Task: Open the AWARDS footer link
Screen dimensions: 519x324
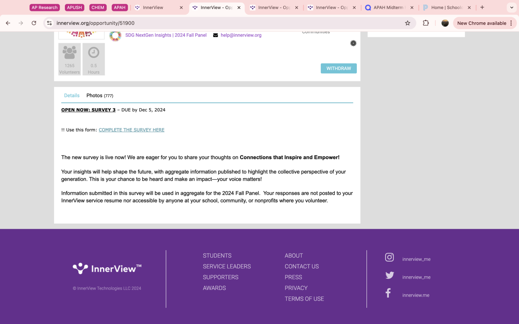Action: click(214, 288)
